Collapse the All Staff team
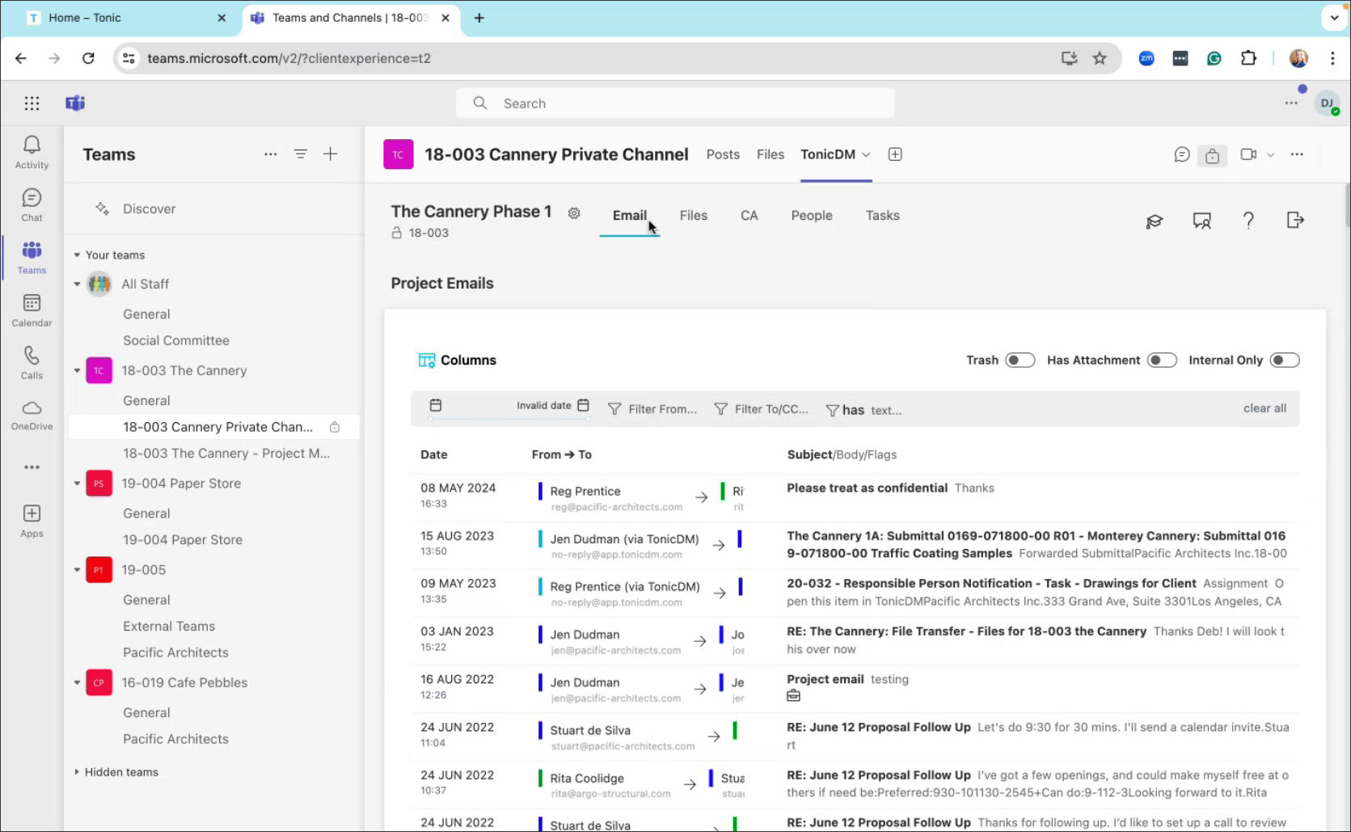The image size is (1351, 832). click(x=77, y=285)
